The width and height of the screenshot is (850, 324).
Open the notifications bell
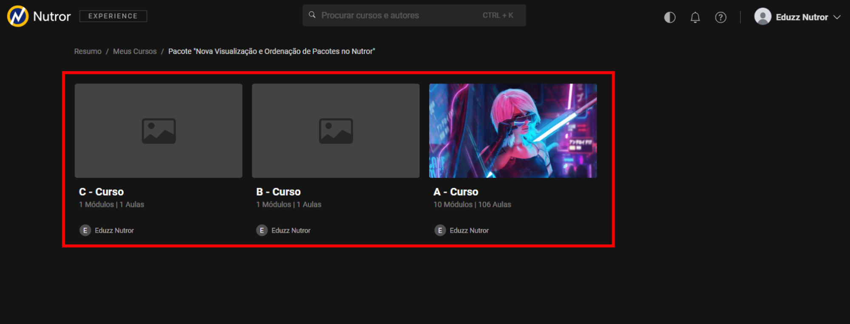695,17
